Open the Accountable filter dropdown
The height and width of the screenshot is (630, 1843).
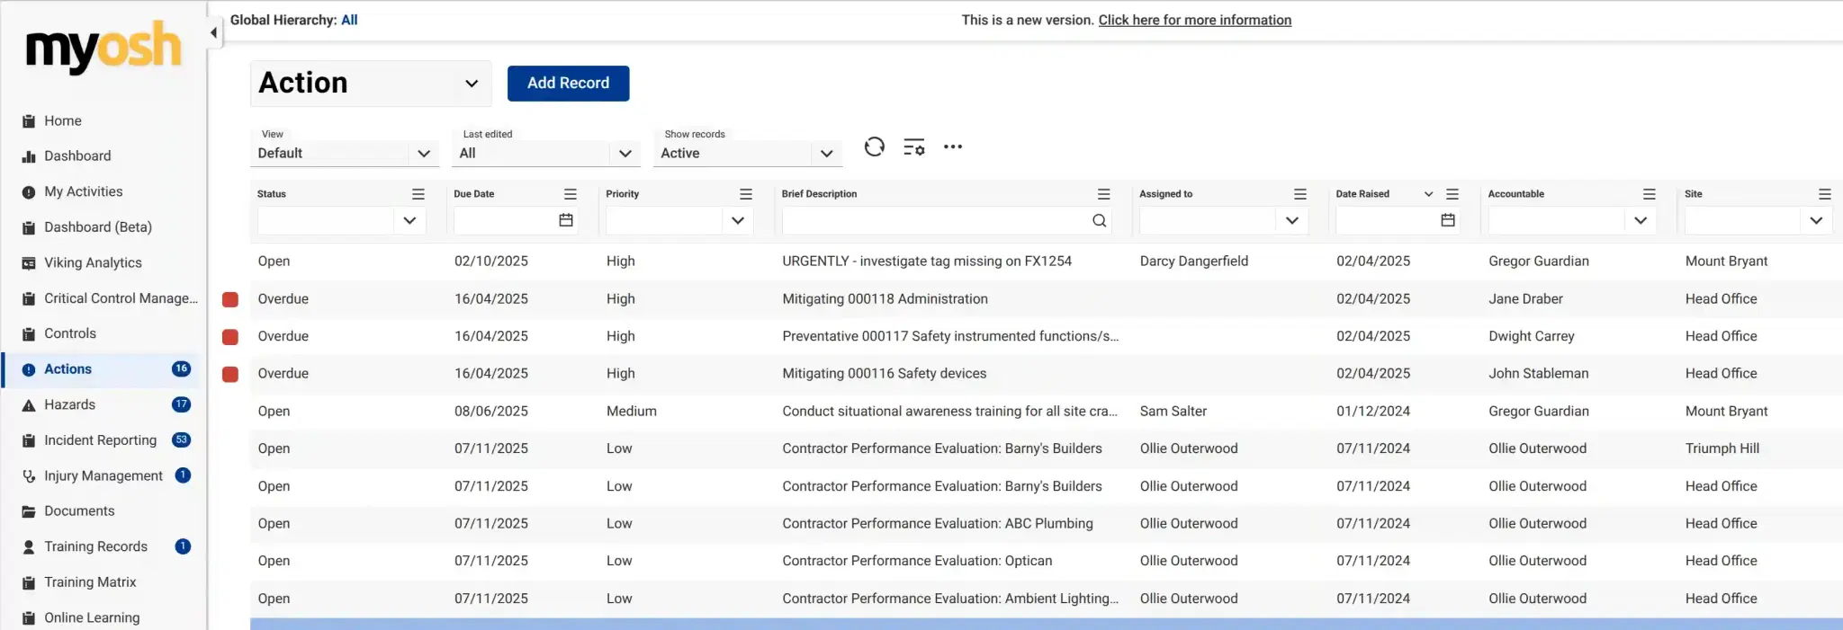[x=1641, y=220]
